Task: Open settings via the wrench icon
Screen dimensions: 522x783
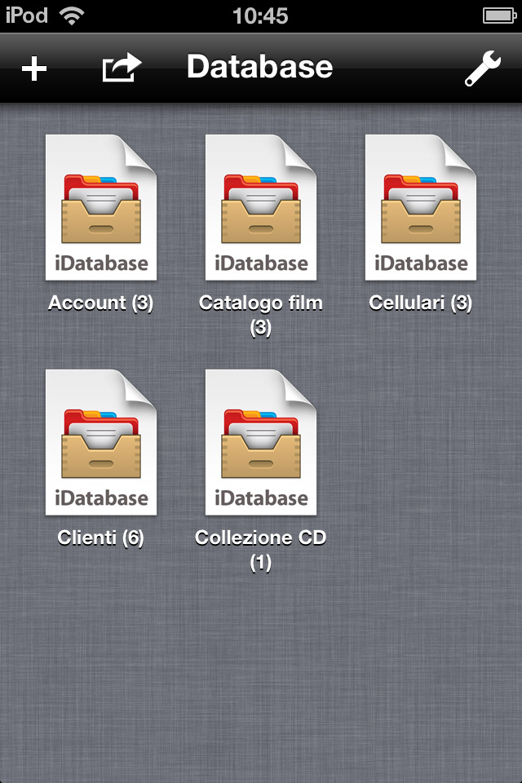Action: 483,69
